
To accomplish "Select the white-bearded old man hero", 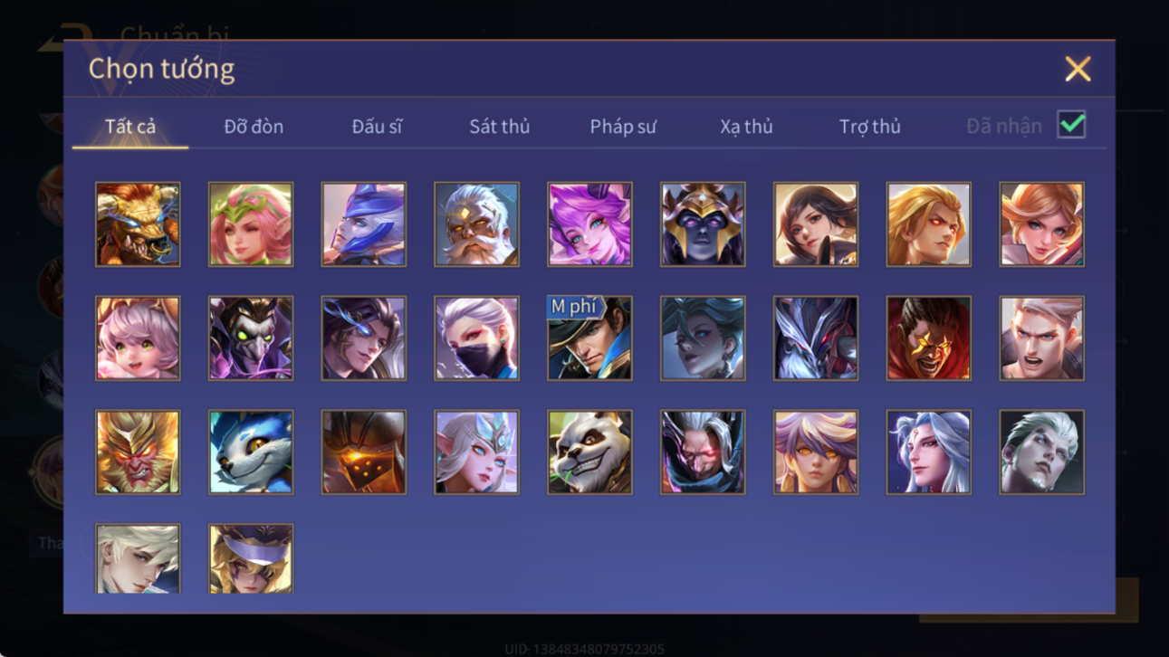I will pos(476,224).
